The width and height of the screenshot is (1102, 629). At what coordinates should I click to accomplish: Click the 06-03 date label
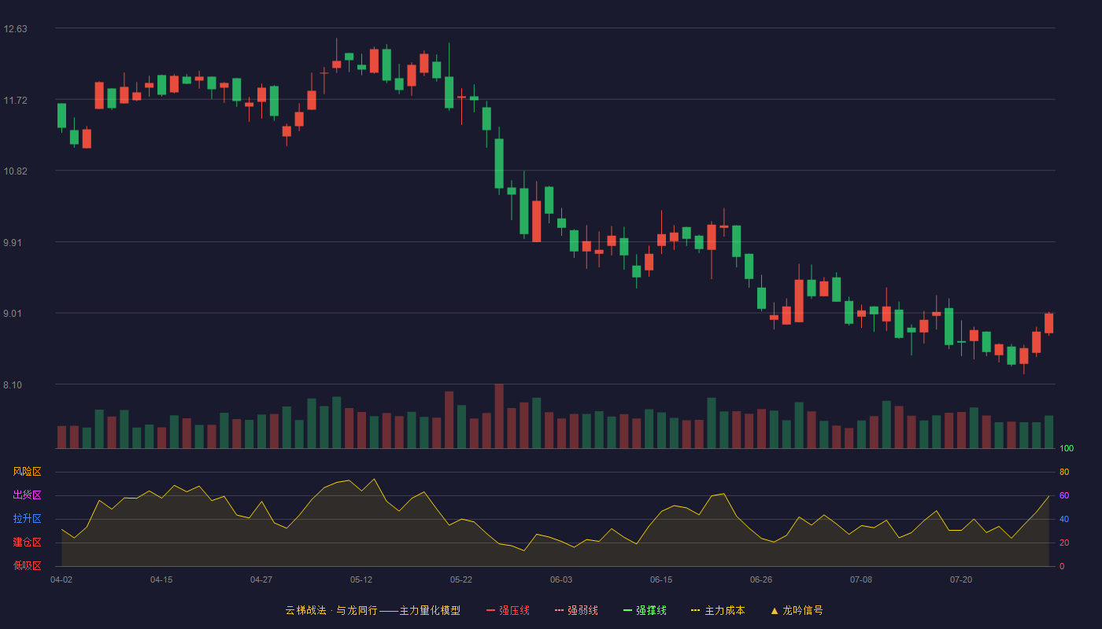(561, 579)
